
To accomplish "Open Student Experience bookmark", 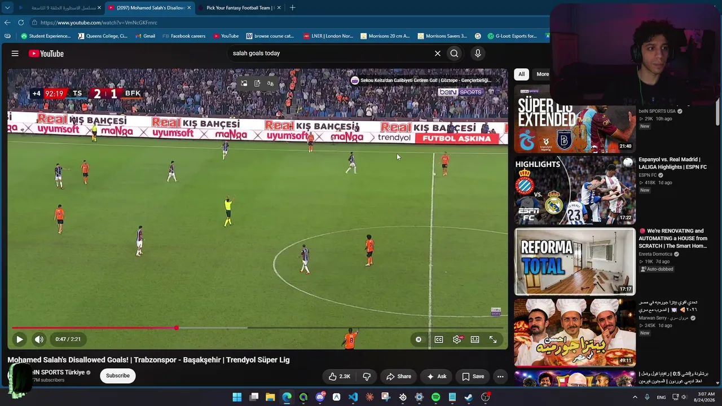I will (46, 36).
